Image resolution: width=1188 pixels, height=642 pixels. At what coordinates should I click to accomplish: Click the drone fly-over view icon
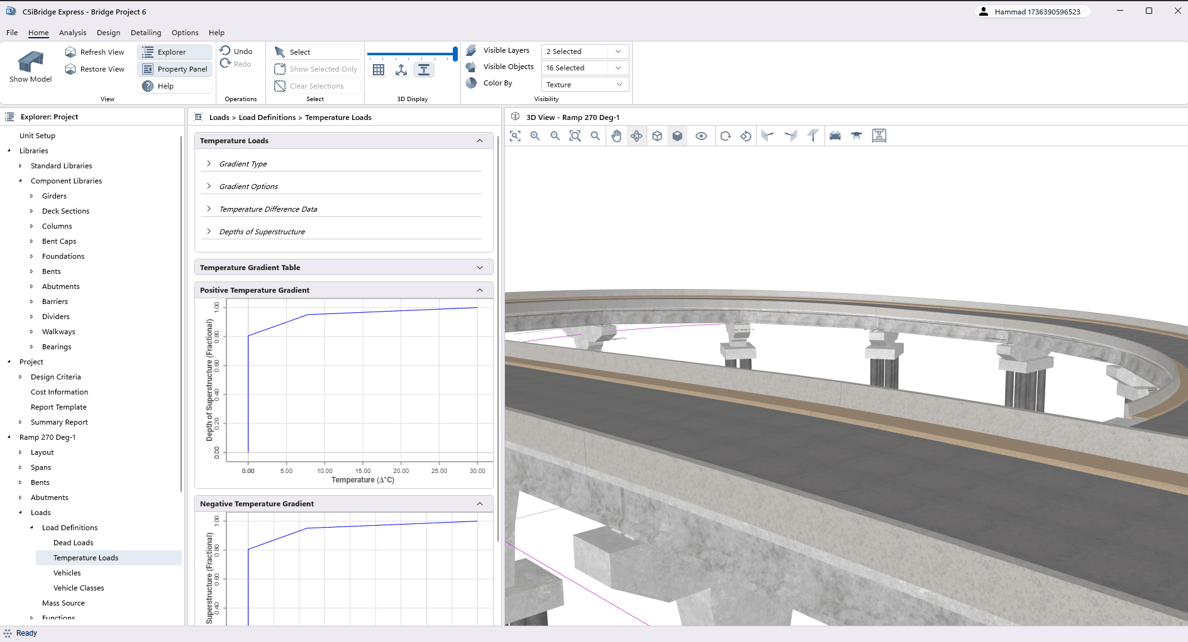click(x=857, y=136)
